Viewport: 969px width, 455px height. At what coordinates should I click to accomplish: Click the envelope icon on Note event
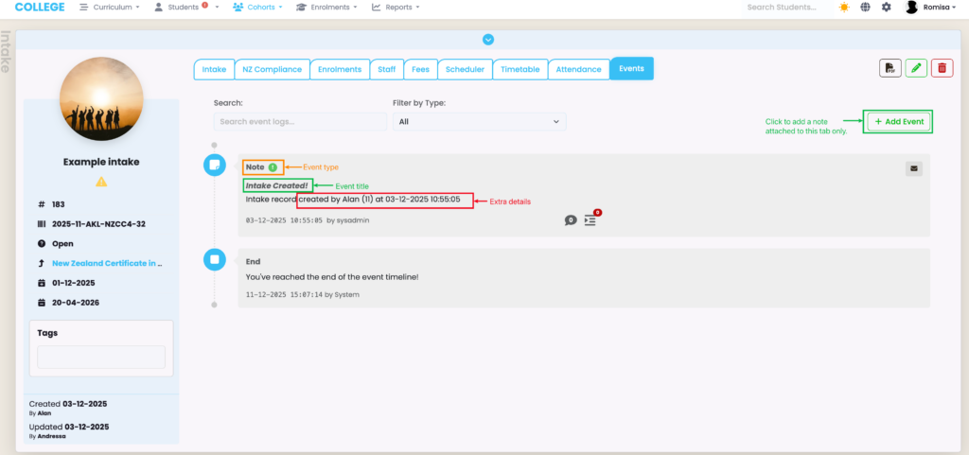(x=913, y=168)
